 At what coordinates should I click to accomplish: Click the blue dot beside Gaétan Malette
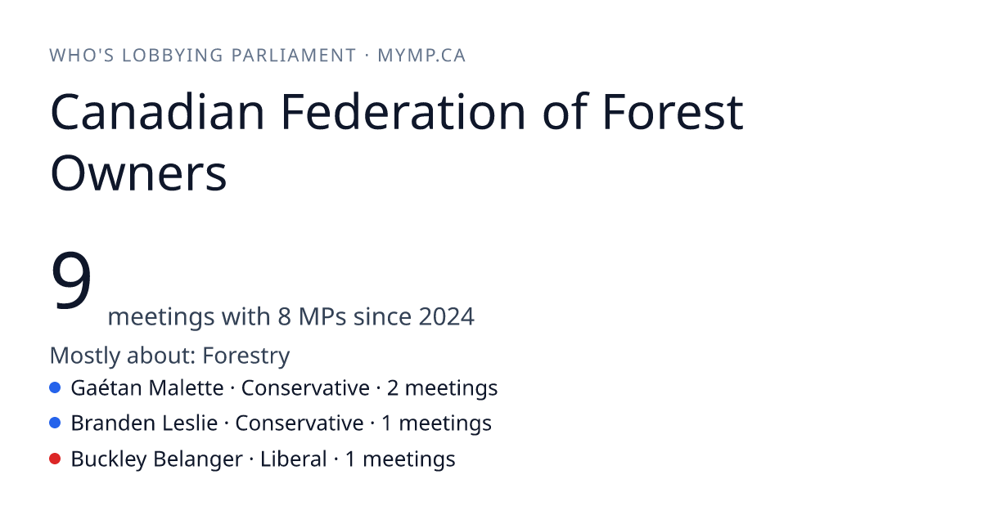[x=55, y=387]
